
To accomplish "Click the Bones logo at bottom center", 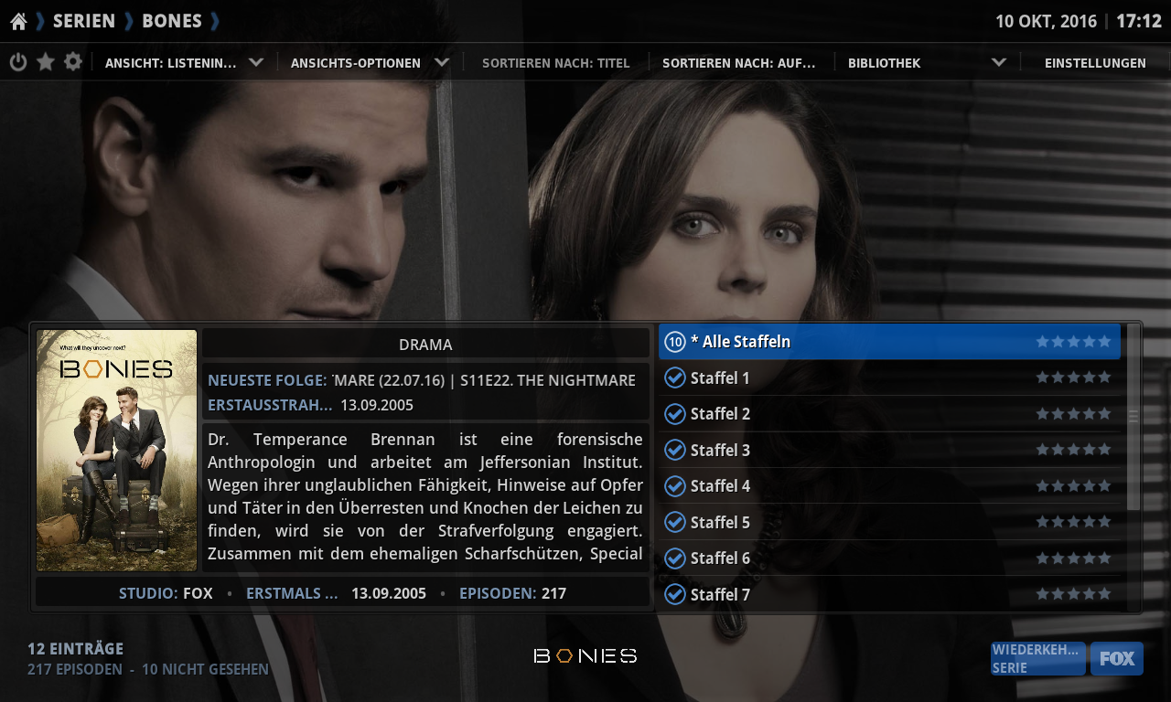I will [585, 655].
